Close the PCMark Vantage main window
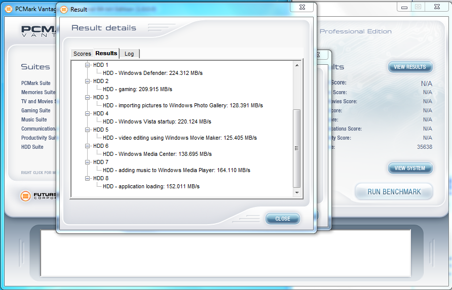Viewport: 452px width, 290px height. click(x=437, y=7)
